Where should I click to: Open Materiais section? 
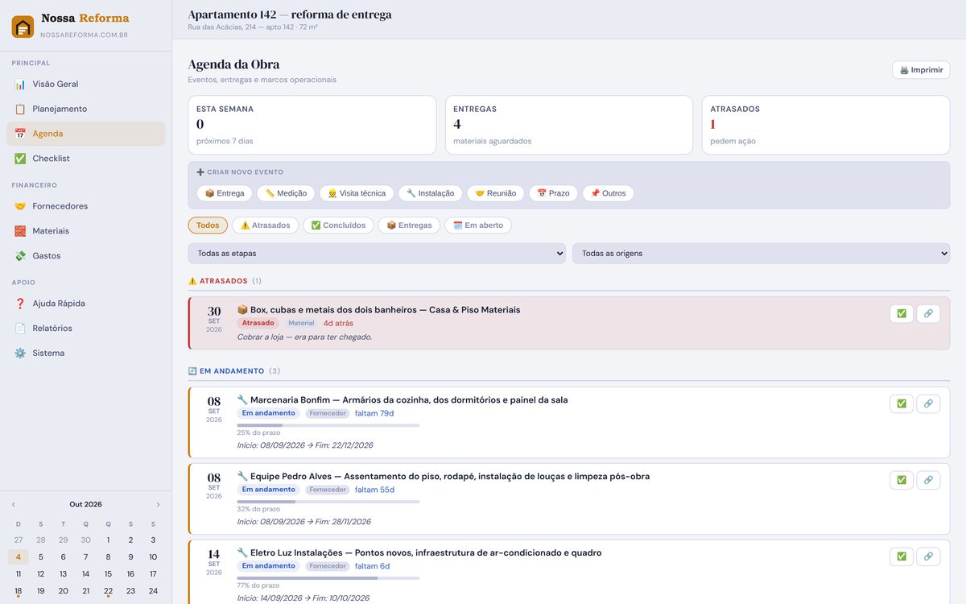click(x=85, y=231)
